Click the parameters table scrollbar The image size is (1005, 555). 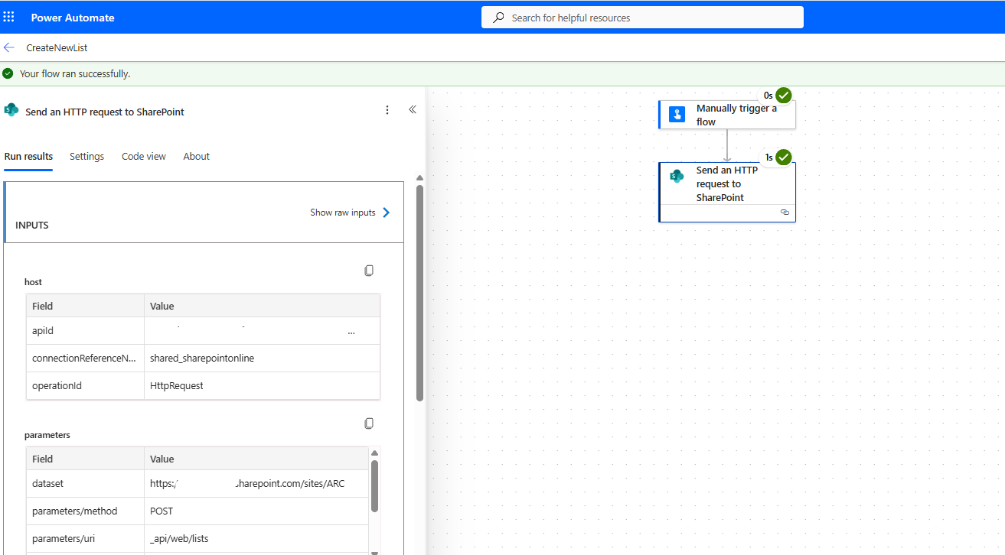(374, 485)
